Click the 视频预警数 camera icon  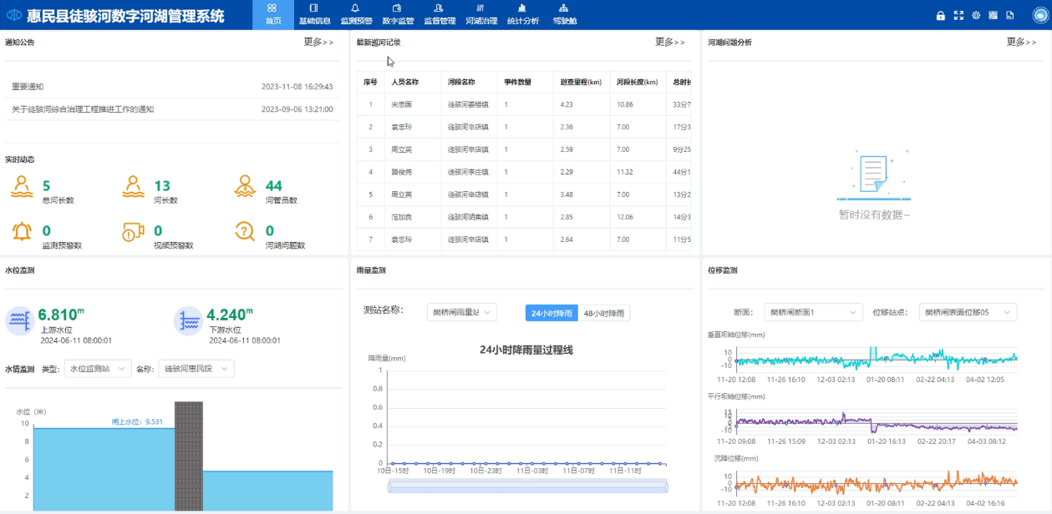click(133, 231)
